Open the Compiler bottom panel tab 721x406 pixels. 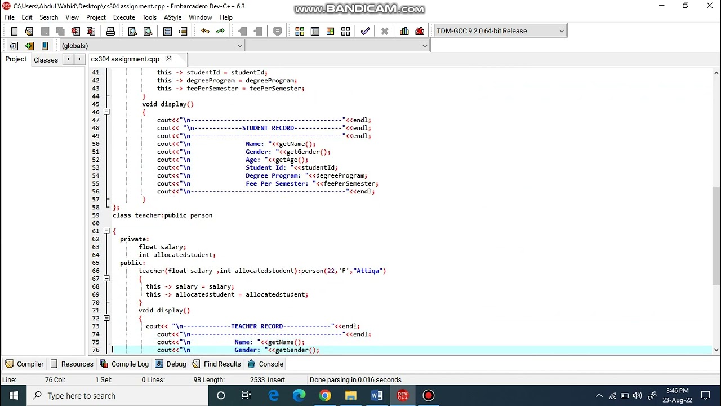coord(25,364)
